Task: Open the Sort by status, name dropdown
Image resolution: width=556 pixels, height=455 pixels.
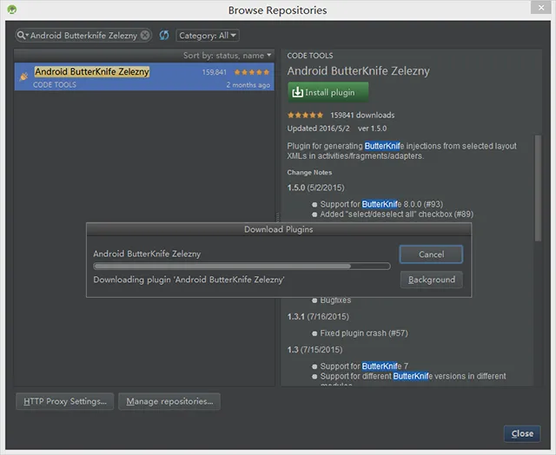Action: tap(228, 56)
